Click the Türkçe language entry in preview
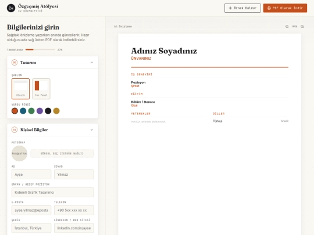314x235 pixels. tap(217, 121)
